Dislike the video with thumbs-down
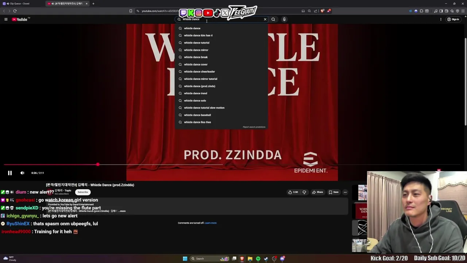Image resolution: width=467 pixels, height=263 pixels. 304,192
